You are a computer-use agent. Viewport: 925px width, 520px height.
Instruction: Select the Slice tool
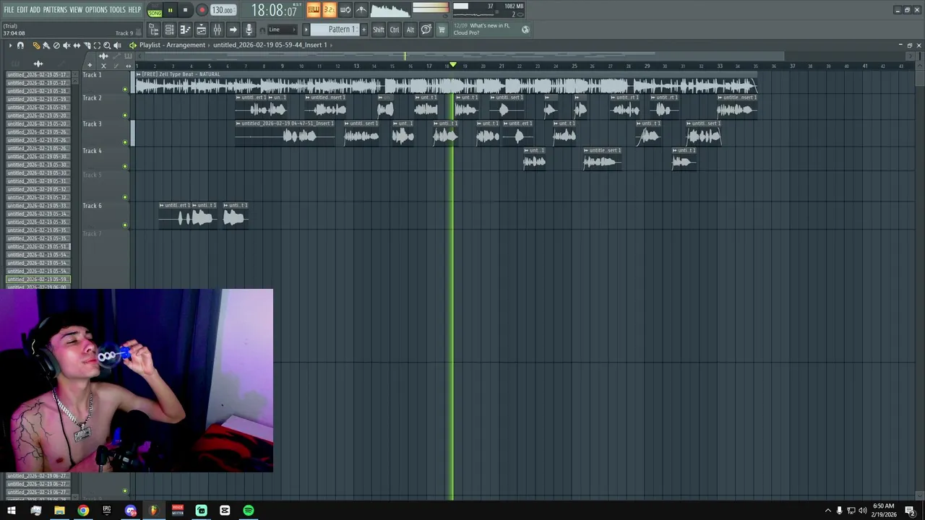[x=87, y=45]
